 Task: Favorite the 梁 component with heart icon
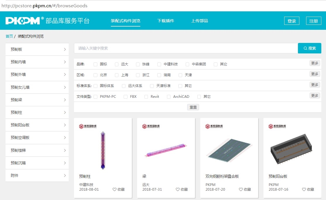pos(178,189)
